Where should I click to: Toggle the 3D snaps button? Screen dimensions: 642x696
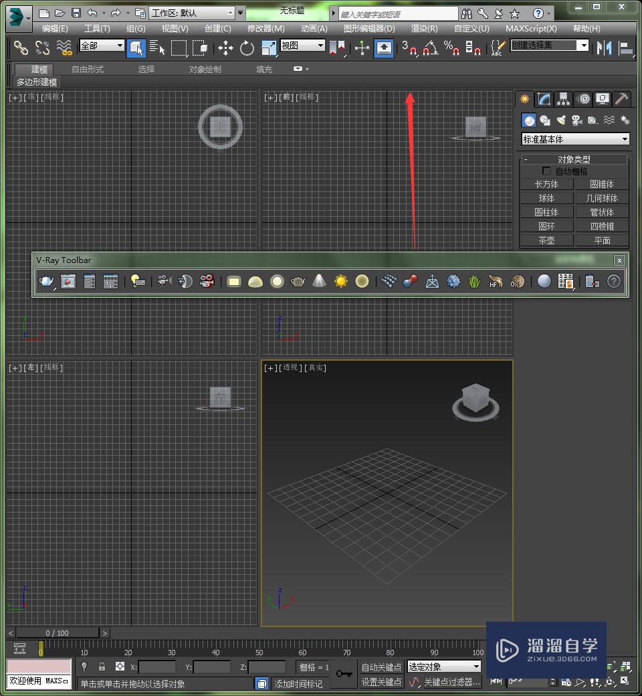pos(409,48)
